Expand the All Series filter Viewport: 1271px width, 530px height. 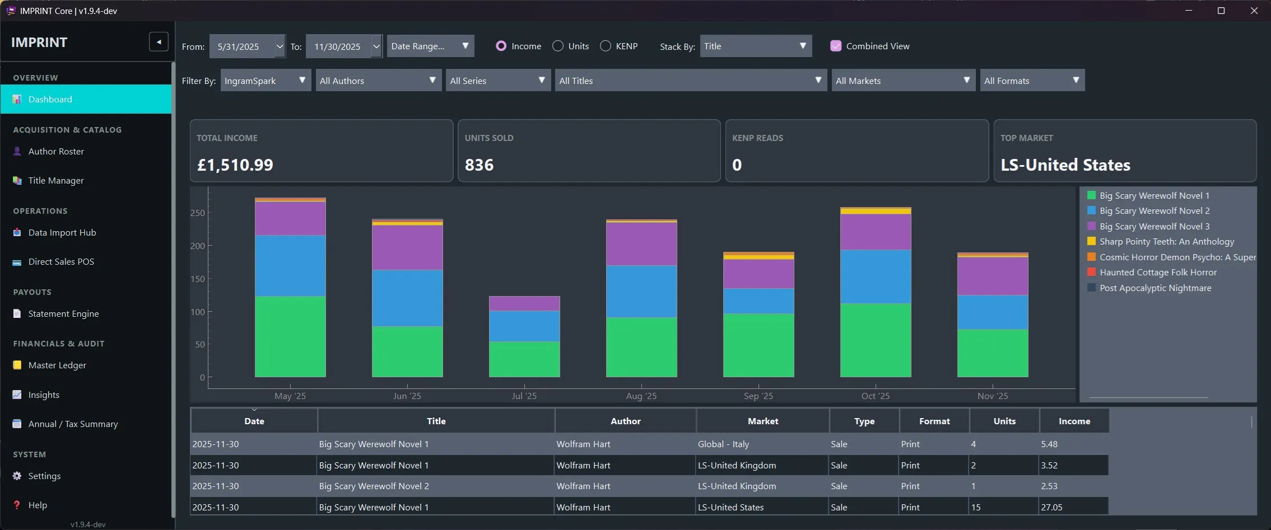(x=498, y=80)
